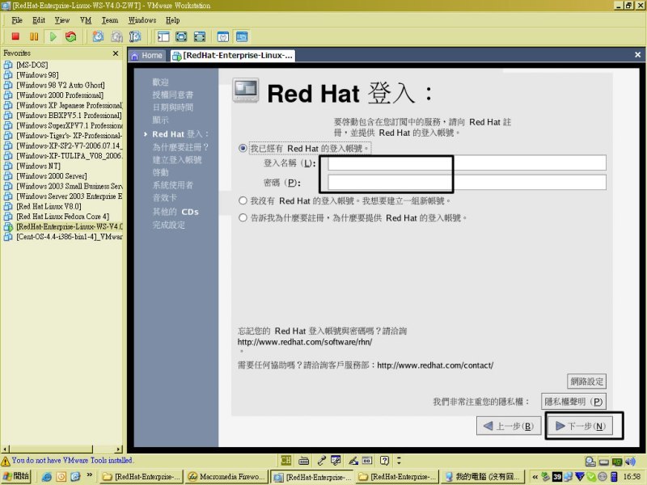Image resolution: width=647 pixels, height=485 pixels.
Task: Click the 上一步 (B) back button
Action: point(509,426)
